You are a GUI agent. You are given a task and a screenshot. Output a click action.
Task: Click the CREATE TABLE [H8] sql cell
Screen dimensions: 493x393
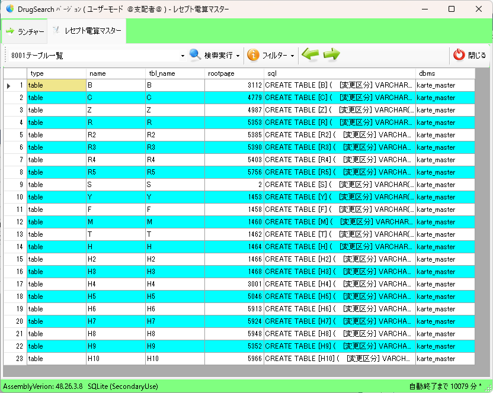(340, 334)
